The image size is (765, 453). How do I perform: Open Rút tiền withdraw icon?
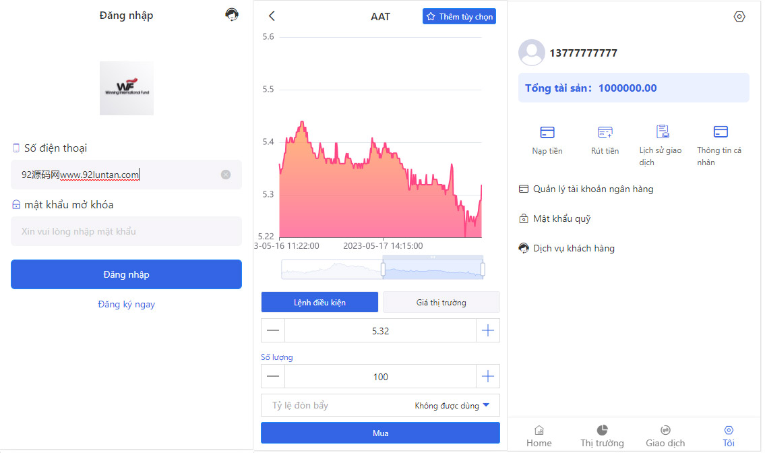click(605, 133)
